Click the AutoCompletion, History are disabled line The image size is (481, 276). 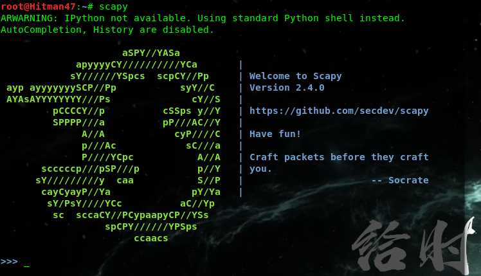[x=107, y=30]
